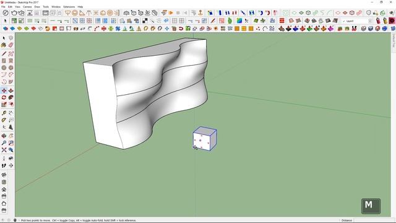Open the File menu
The image size is (396, 223).
(3, 7)
